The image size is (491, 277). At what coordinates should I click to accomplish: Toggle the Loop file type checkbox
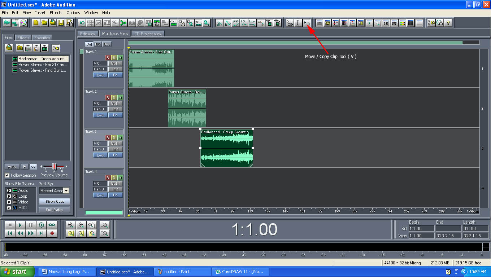[x=9, y=196]
